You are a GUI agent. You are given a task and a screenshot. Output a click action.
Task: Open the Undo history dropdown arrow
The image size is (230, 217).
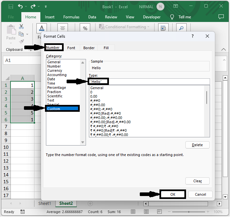[26, 7]
